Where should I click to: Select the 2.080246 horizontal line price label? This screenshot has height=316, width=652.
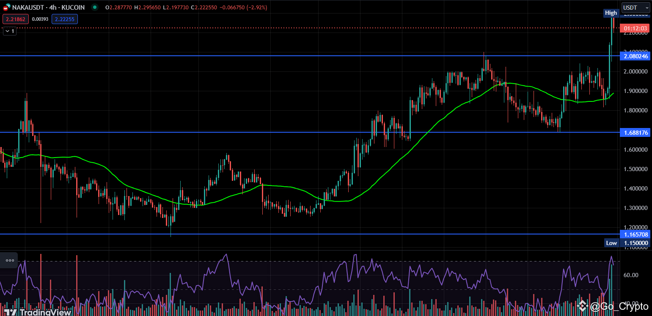click(x=635, y=56)
